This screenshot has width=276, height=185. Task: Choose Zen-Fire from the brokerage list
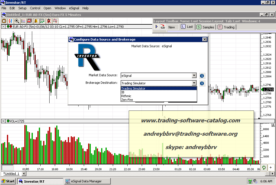tap(127, 100)
